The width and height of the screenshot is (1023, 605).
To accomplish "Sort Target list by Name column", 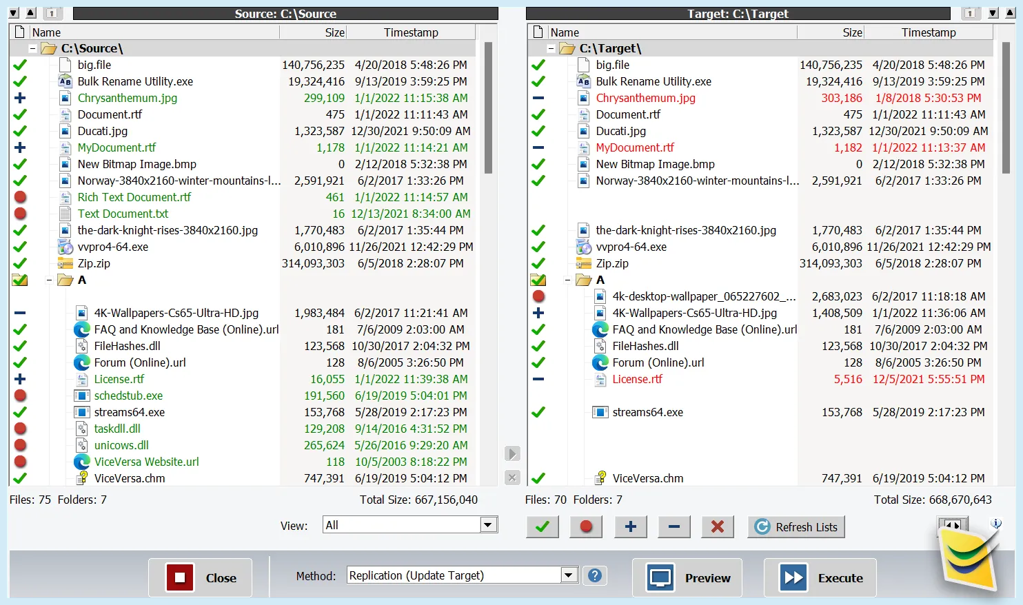I will (x=672, y=32).
